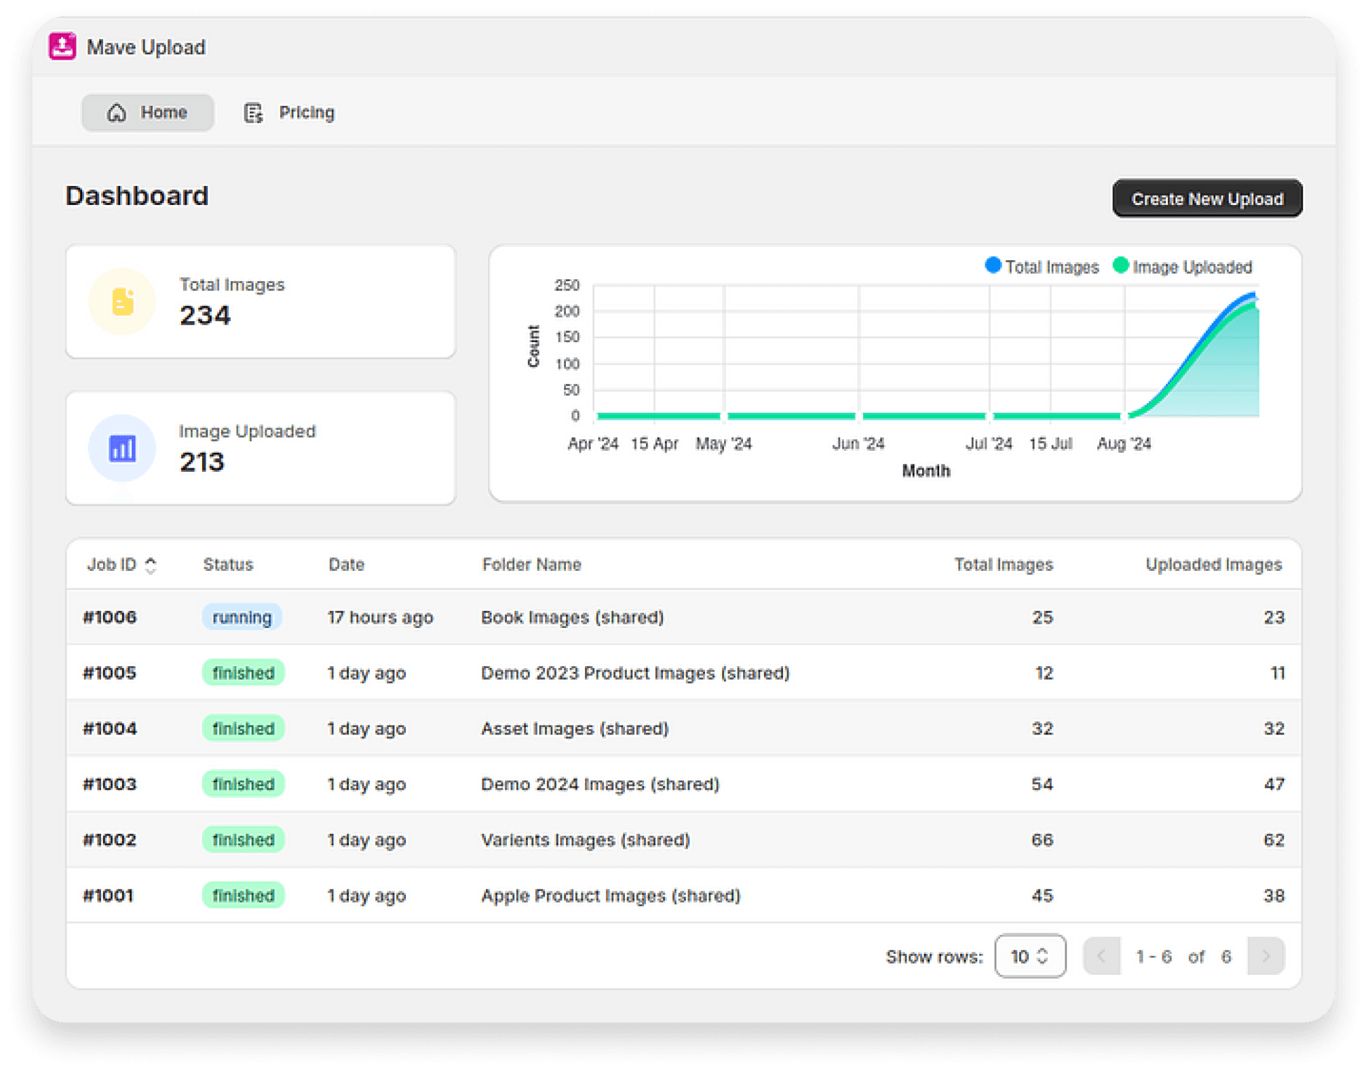Click the Folder Name column header

point(531,564)
